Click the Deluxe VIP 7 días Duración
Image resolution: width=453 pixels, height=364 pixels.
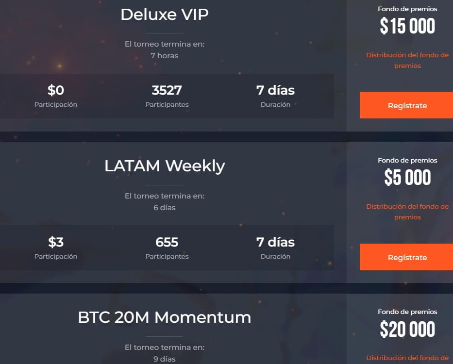(x=275, y=90)
